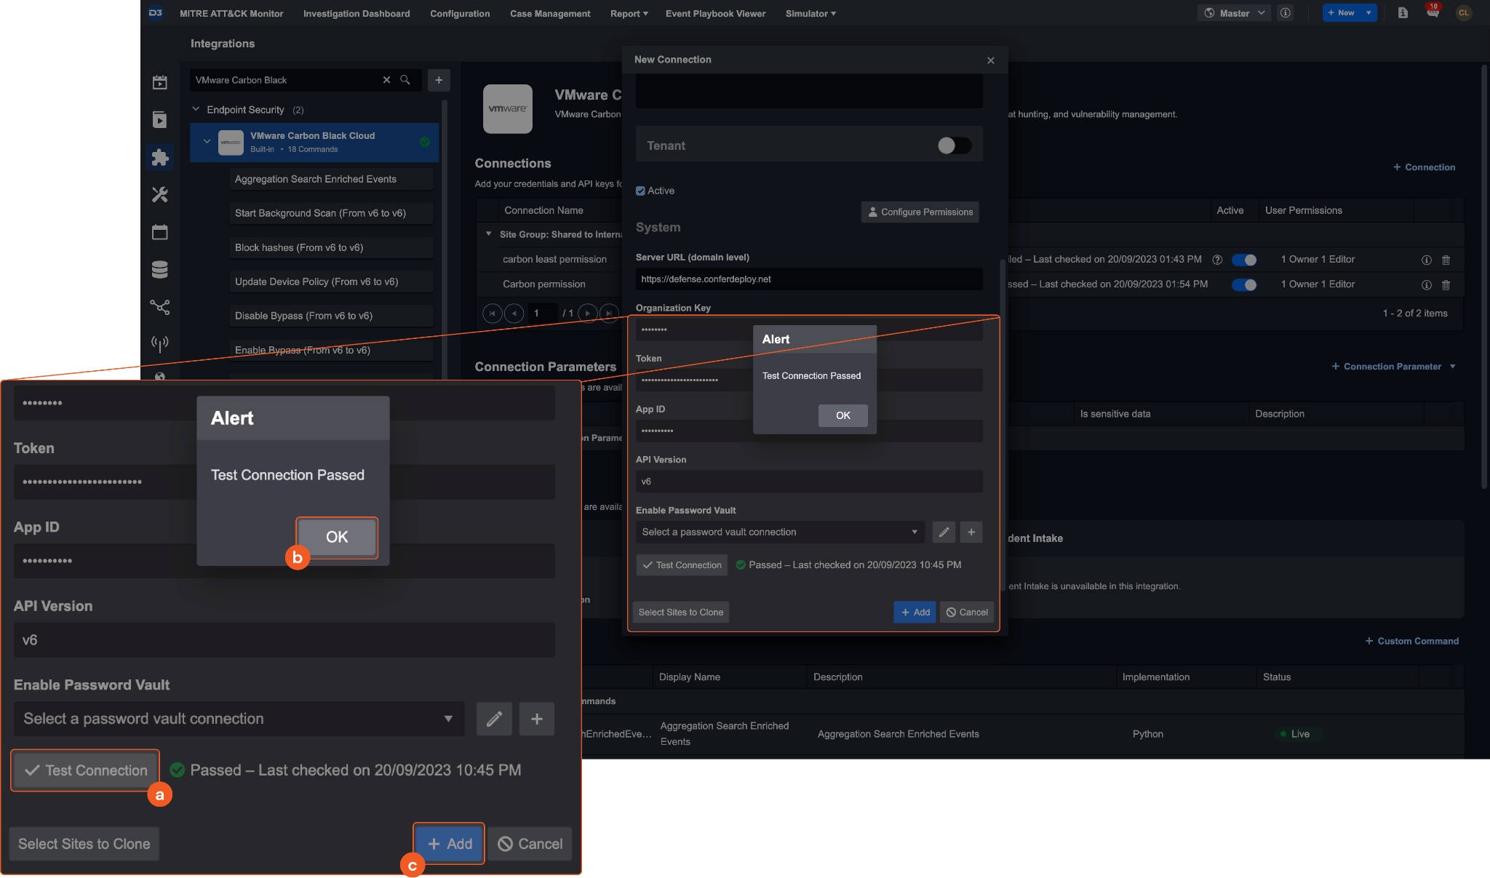Select Aggregation Search Enriched Events command

click(331, 179)
